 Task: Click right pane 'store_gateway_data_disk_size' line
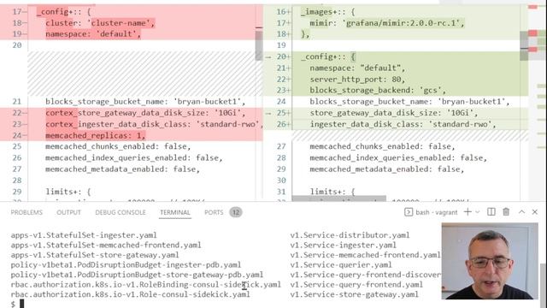pos(394,113)
